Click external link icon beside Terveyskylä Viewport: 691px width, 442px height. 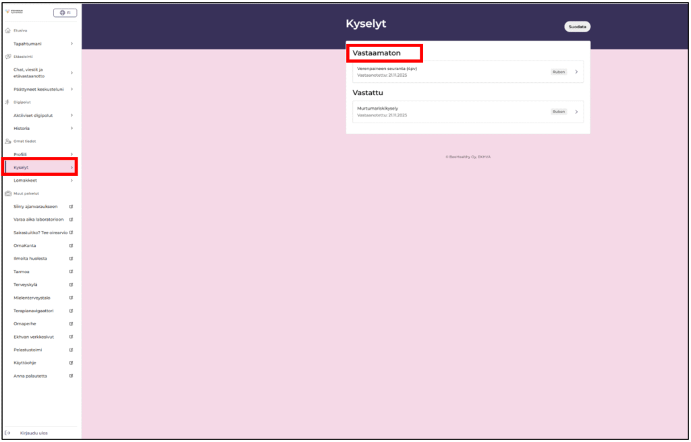[72, 285]
